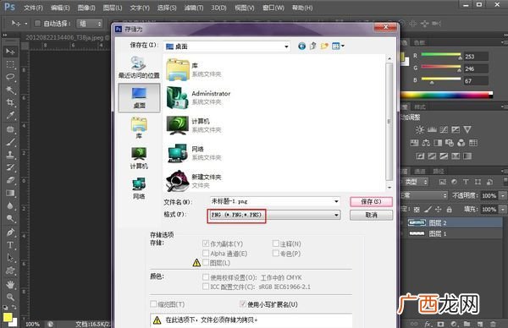The image size is (508, 328).
Task: Select the Move tool in toolbox
Action: point(10,52)
